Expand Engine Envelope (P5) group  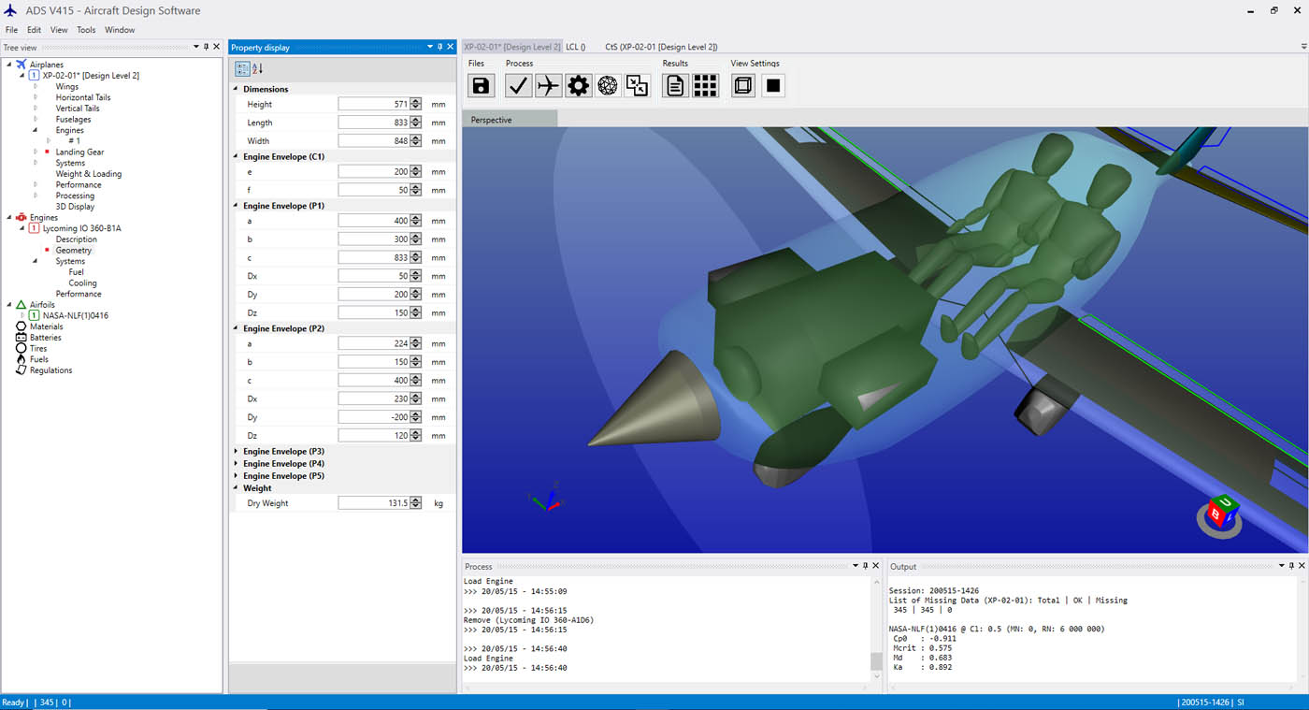pos(236,476)
